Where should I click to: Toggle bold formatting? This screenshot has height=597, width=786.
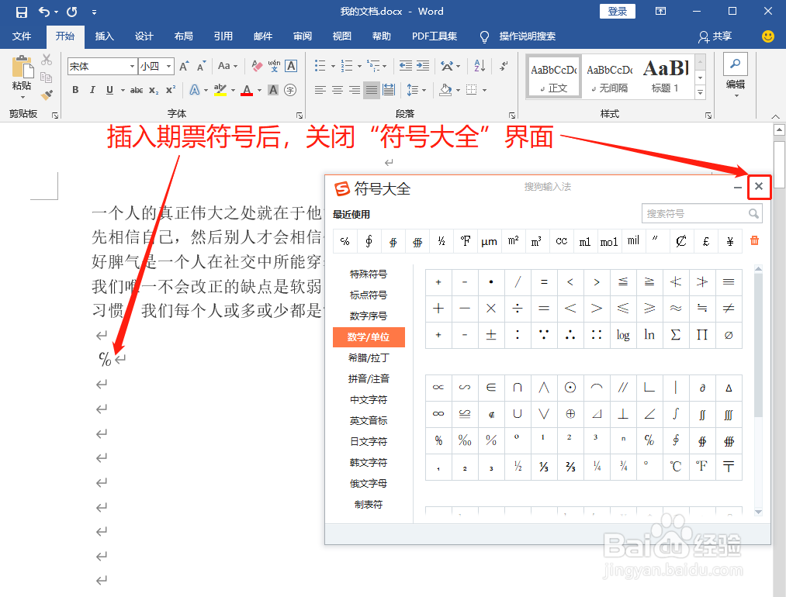[75, 91]
